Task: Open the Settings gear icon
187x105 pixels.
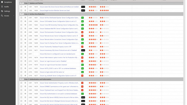Action: (2, 11)
